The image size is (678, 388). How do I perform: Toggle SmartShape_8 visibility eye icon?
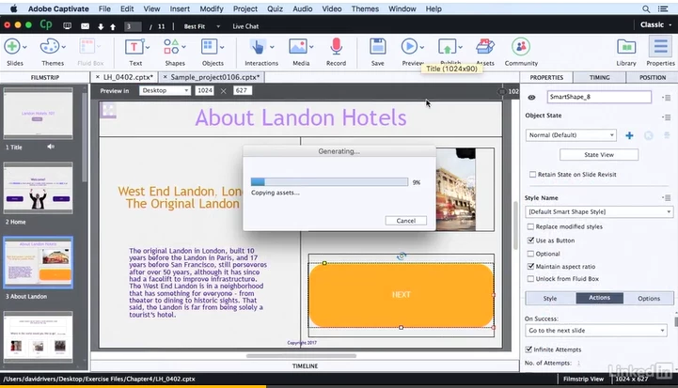tap(531, 97)
